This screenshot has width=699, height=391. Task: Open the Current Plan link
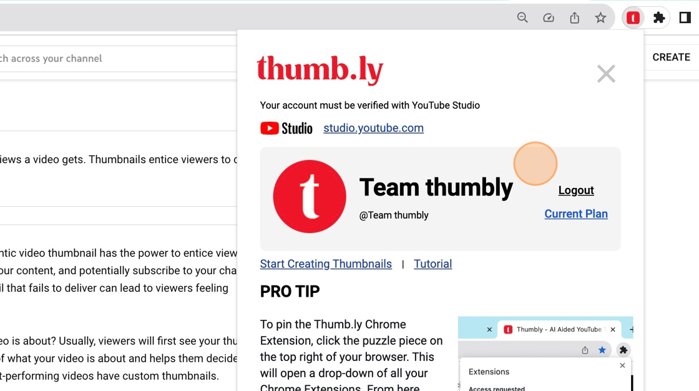(x=576, y=214)
